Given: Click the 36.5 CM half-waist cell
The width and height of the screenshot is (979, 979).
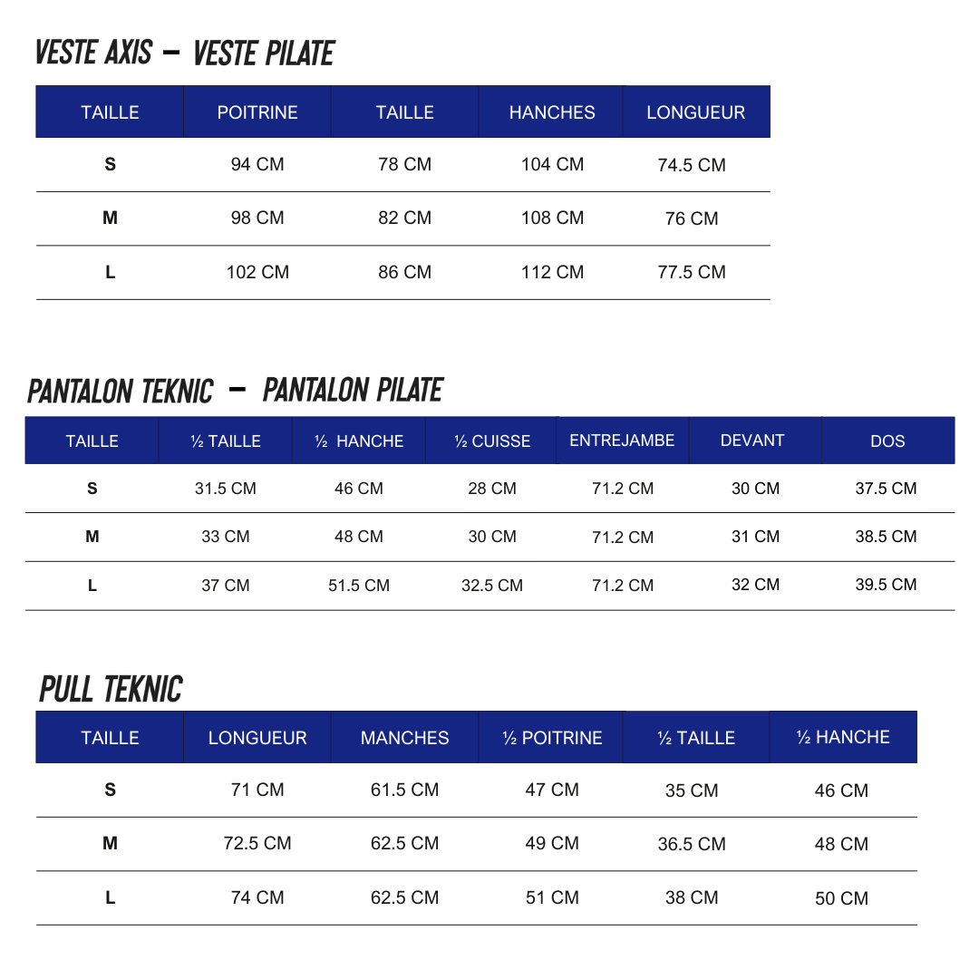Looking at the screenshot, I should pyautogui.click(x=692, y=844).
